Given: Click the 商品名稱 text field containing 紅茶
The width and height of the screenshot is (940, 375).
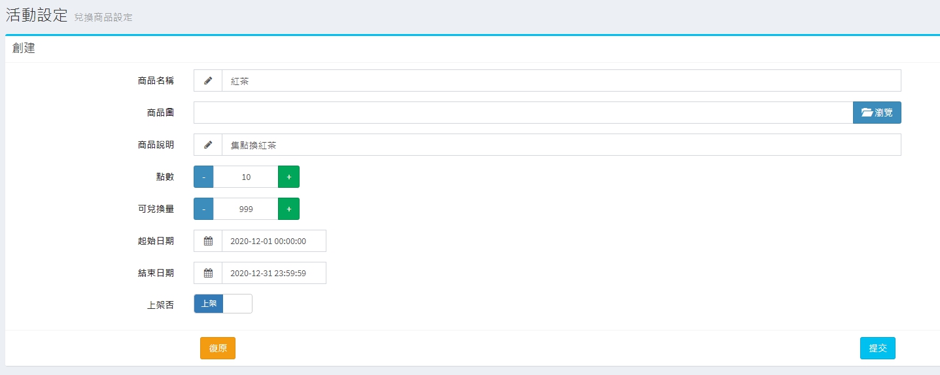Looking at the screenshot, I should [x=561, y=80].
